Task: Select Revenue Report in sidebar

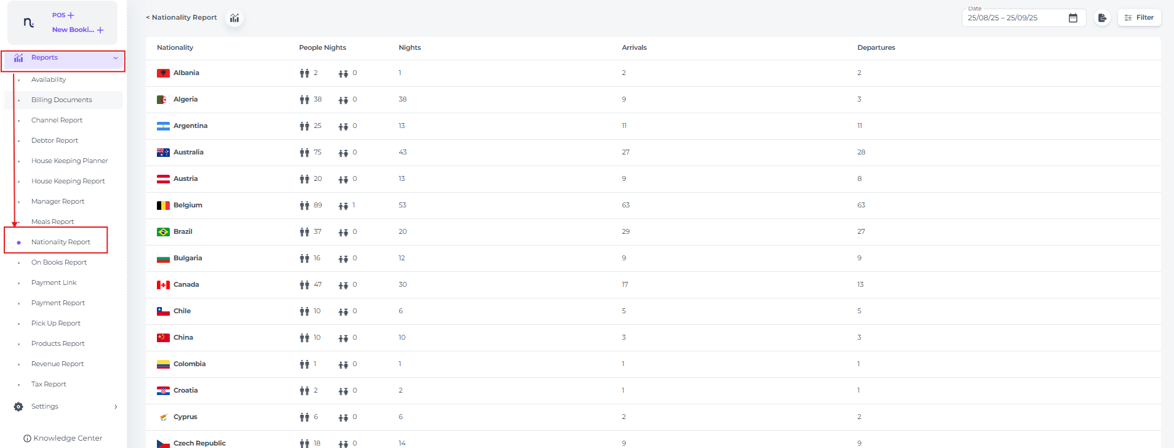Action: [x=57, y=364]
